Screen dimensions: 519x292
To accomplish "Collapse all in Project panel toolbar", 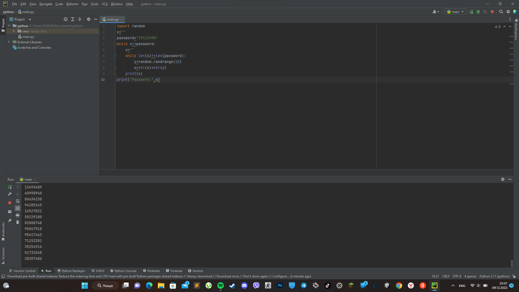I will click(80, 19).
